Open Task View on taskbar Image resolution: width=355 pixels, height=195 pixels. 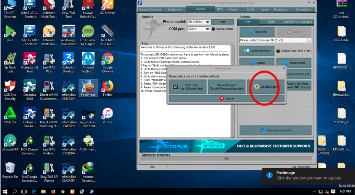point(24,191)
